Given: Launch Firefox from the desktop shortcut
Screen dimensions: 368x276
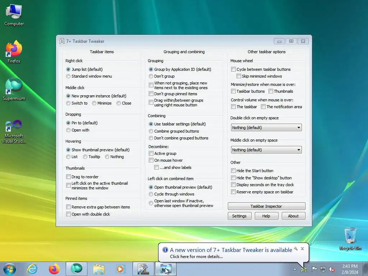Looking at the screenshot, I should pyautogui.click(x=14, y=52).
